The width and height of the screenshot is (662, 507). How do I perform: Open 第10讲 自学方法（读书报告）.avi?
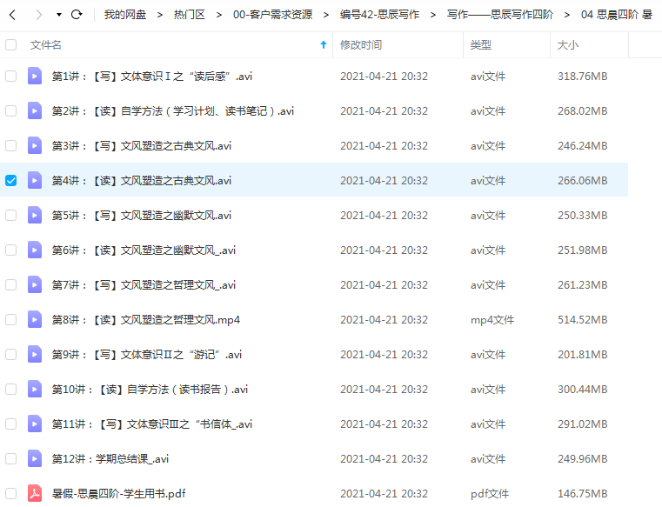(x=150, y=390)
